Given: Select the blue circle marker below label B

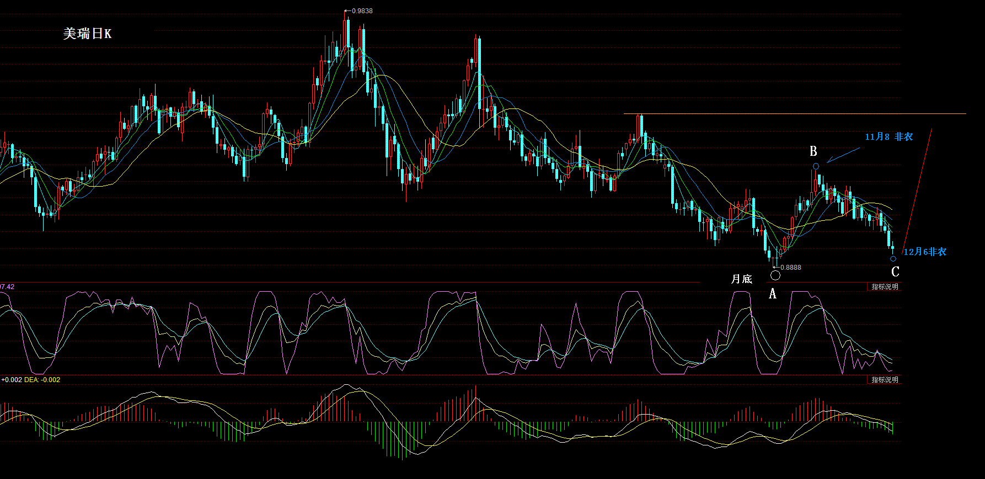Looking at the screenshot, I should 816,166.
